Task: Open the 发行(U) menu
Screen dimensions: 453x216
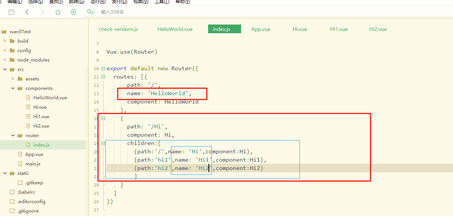Action: point(120,2)
